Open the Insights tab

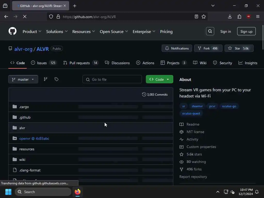248,63
